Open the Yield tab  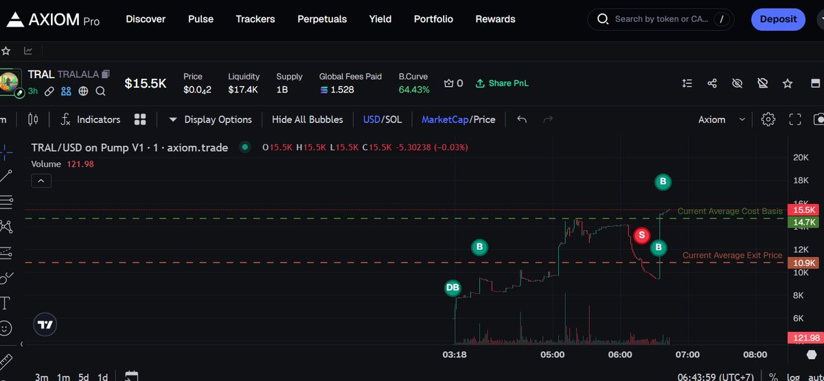coord(380,19)
